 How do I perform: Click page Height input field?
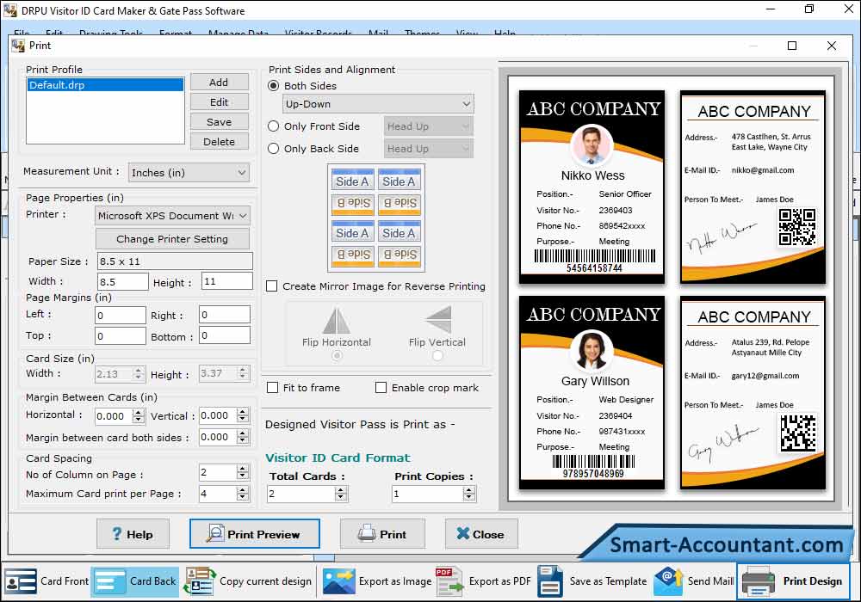[227, 281]
